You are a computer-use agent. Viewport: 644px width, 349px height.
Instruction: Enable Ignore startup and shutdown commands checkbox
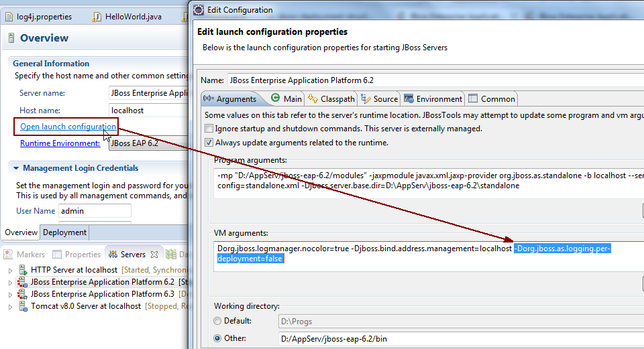(209, 129)
